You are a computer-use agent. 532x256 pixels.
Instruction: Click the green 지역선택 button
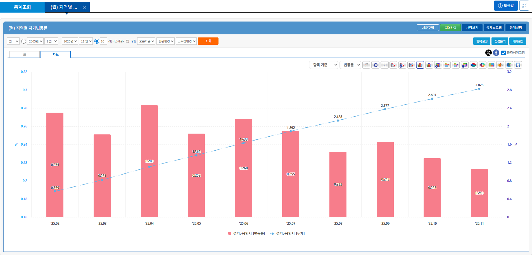tap(450, 28)
